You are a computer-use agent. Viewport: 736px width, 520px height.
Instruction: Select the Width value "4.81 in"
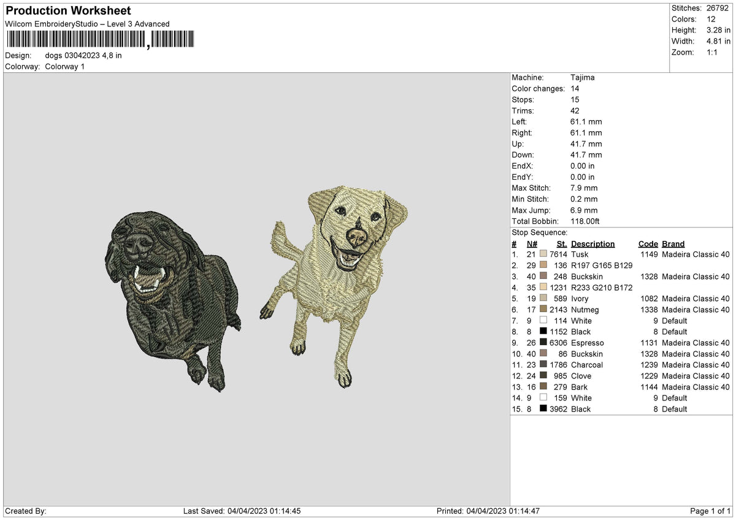719,41
